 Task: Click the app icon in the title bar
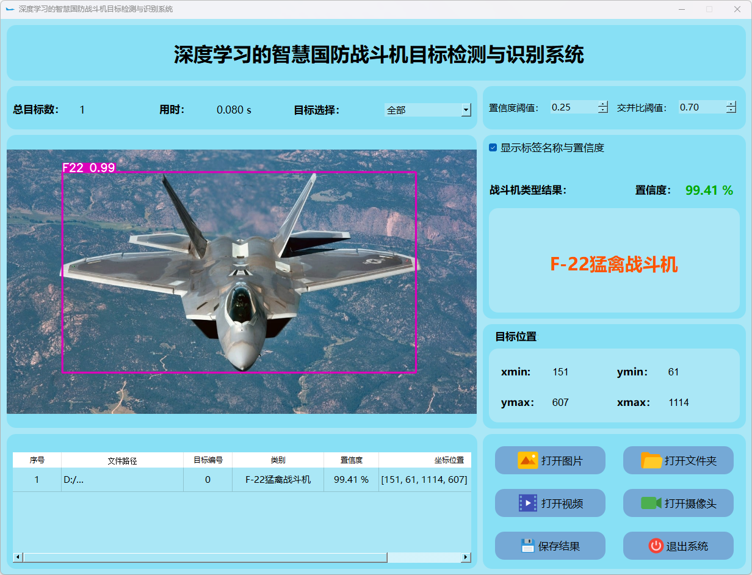point(10,9)
